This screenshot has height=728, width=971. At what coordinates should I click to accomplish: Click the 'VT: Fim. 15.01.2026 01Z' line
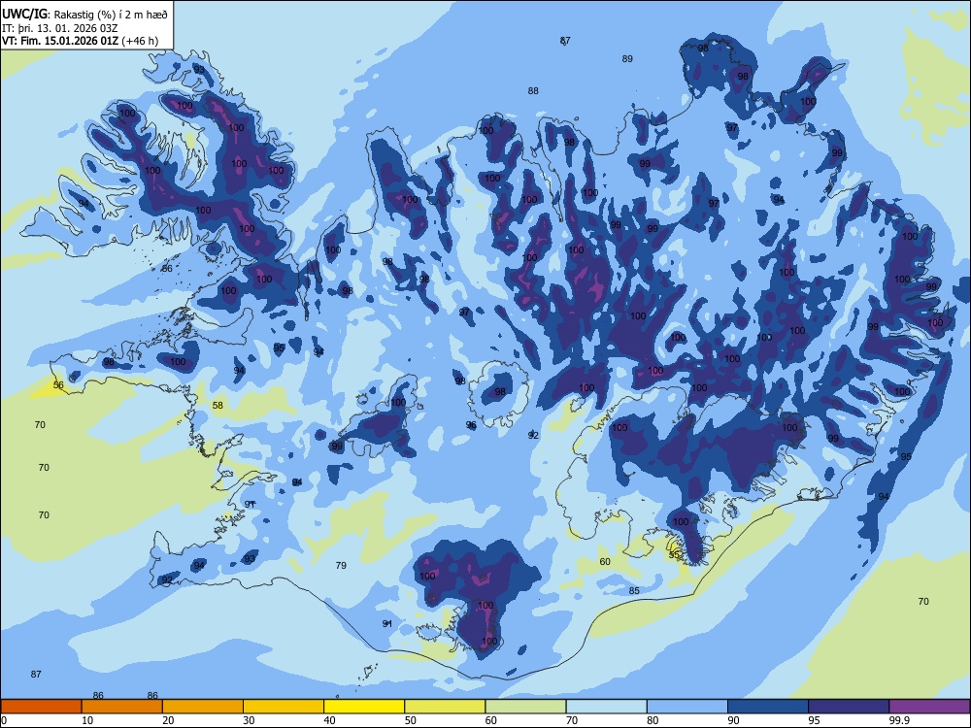60,41
